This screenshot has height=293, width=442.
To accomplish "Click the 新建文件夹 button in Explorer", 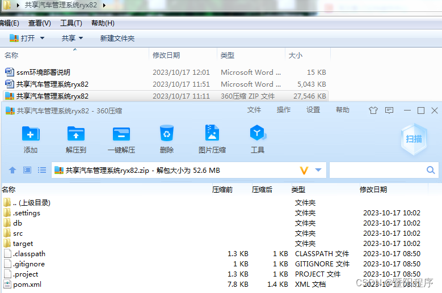I will pyautogui.click(x=117, y=39).
